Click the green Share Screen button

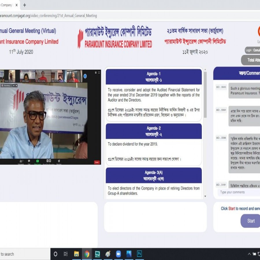pos(38,162)
